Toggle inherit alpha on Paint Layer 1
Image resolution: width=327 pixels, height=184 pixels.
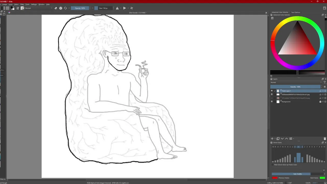323,91
